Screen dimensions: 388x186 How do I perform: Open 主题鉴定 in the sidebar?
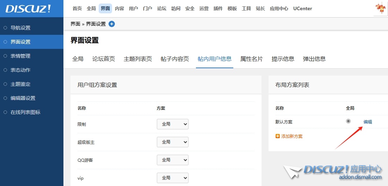32,84
